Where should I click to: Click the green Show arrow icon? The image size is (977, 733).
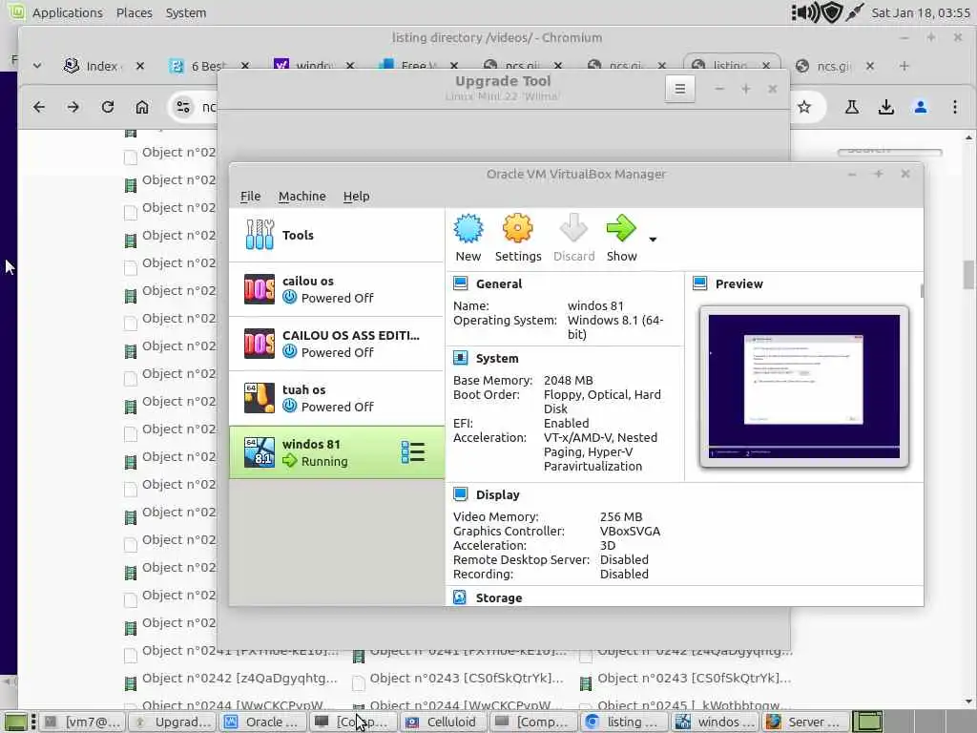(621, 229)
